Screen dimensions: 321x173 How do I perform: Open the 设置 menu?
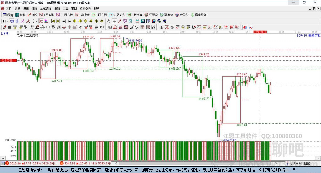[x=57, y=8]
